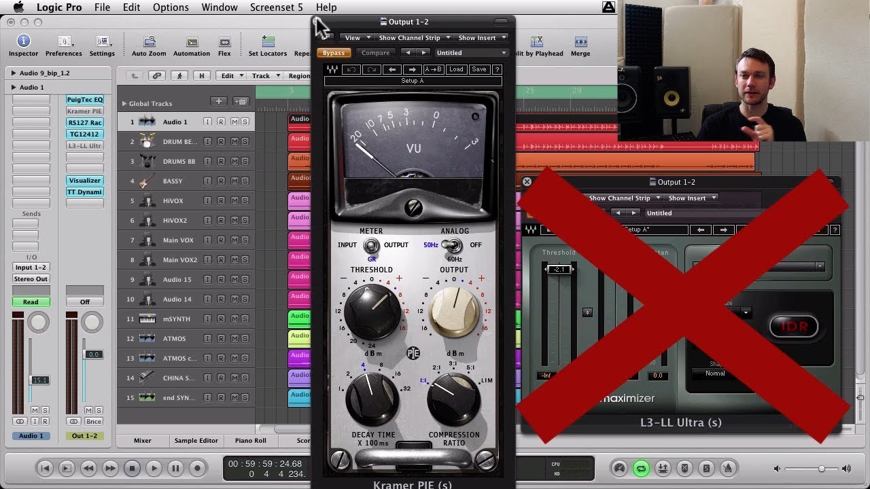This screenshot has height=489, width=870.
Task: Click the master volume slider knob
Action: pyautogui.click(x=822, y=469)
